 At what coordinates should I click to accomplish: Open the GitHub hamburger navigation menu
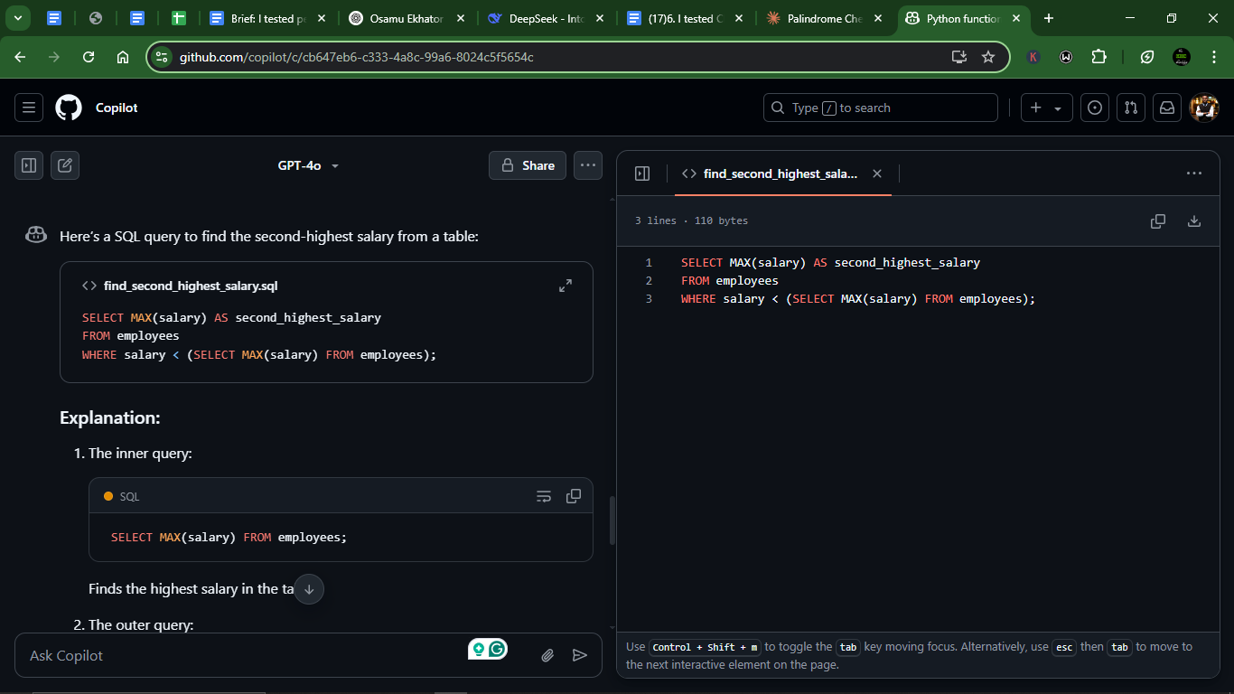pos(29,108)
